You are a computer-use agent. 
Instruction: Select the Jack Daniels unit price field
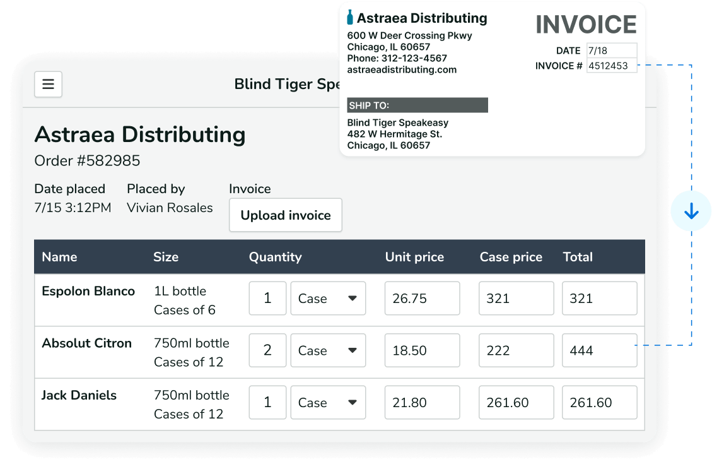(x=422, y=402)
